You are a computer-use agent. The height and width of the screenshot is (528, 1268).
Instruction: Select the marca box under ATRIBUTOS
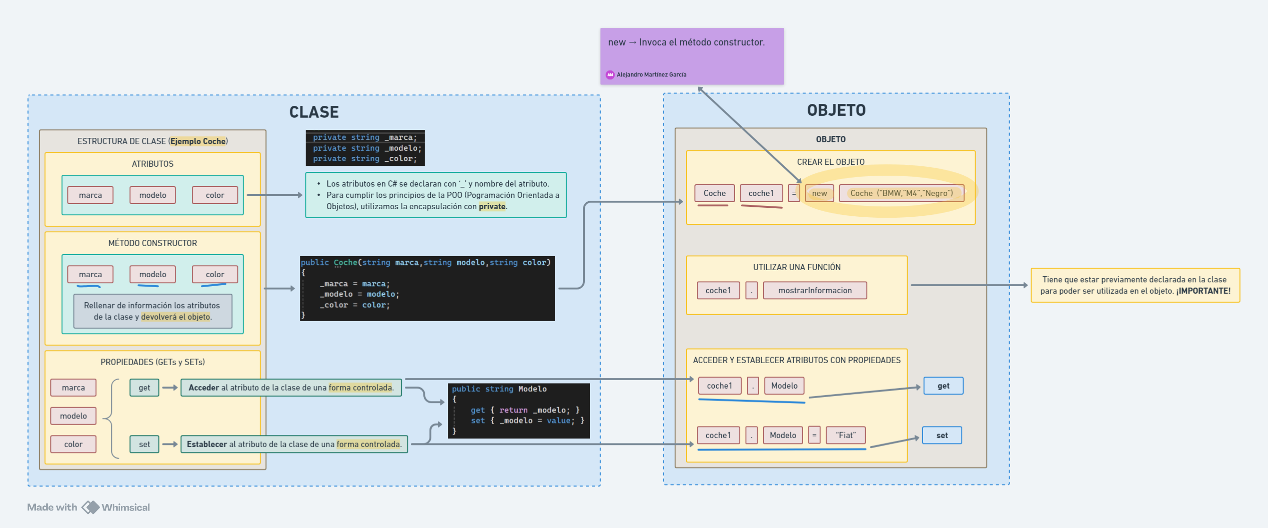[x=90, y=196]
